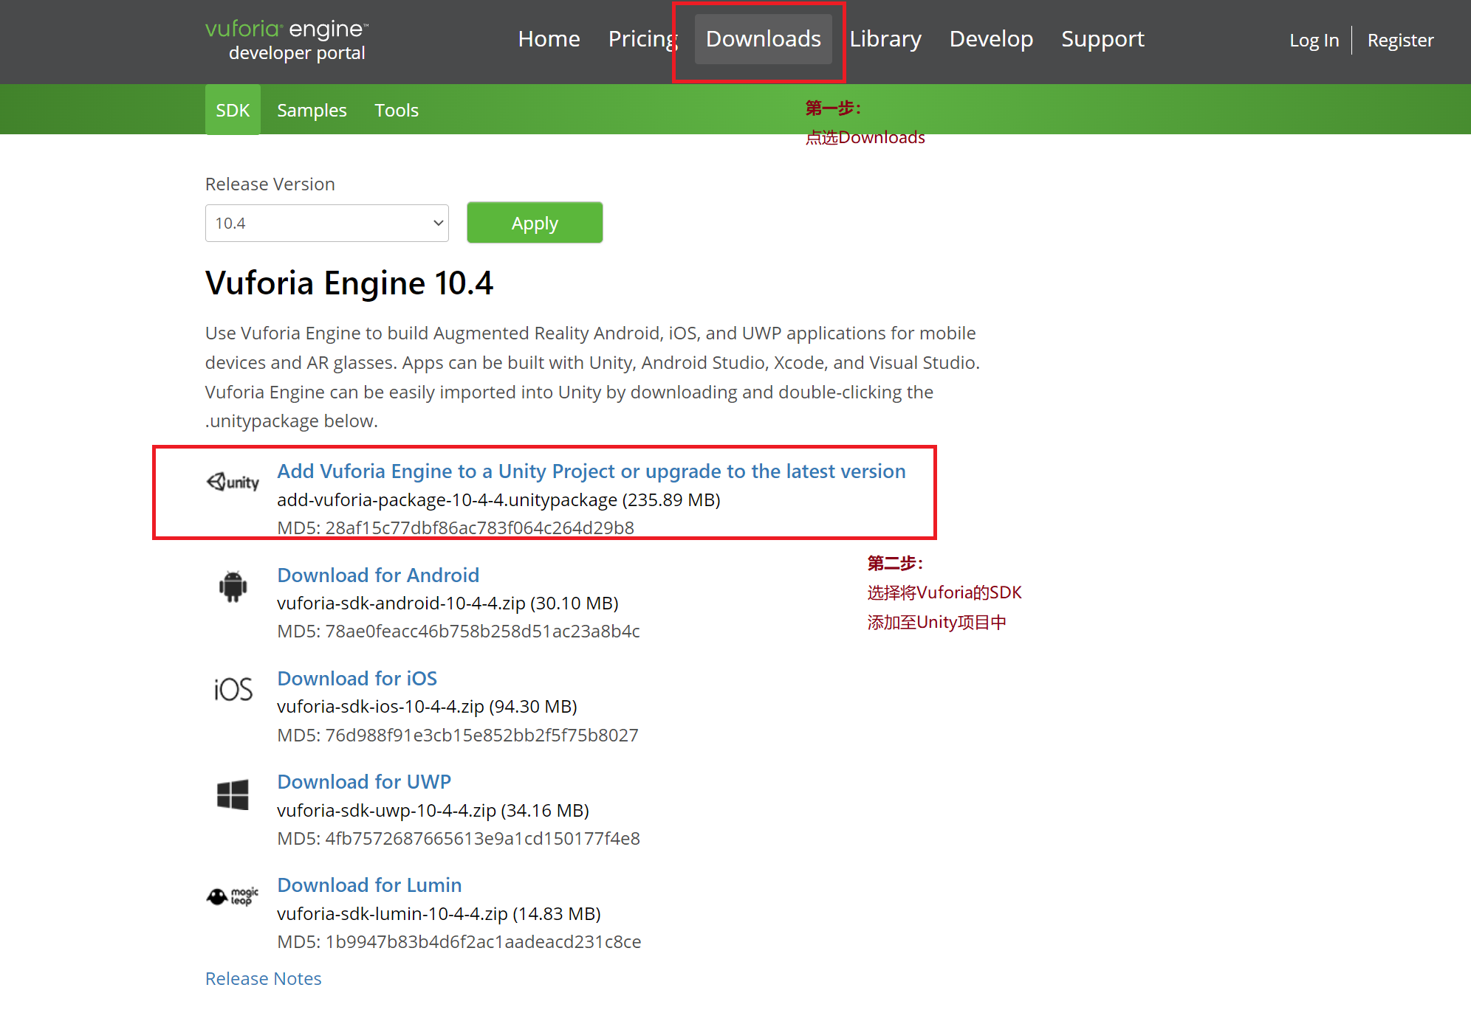Open the Support page
Image resolution: width=1471 pixels, height=1010 pixels.
(1103, 38)
